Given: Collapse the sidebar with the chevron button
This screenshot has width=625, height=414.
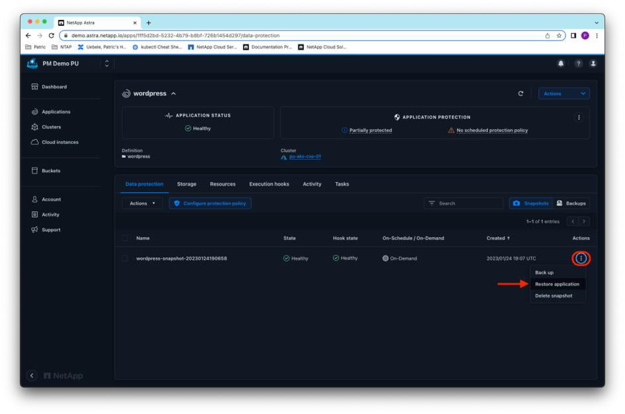Looking at the screenshot, I should point(32,376).
